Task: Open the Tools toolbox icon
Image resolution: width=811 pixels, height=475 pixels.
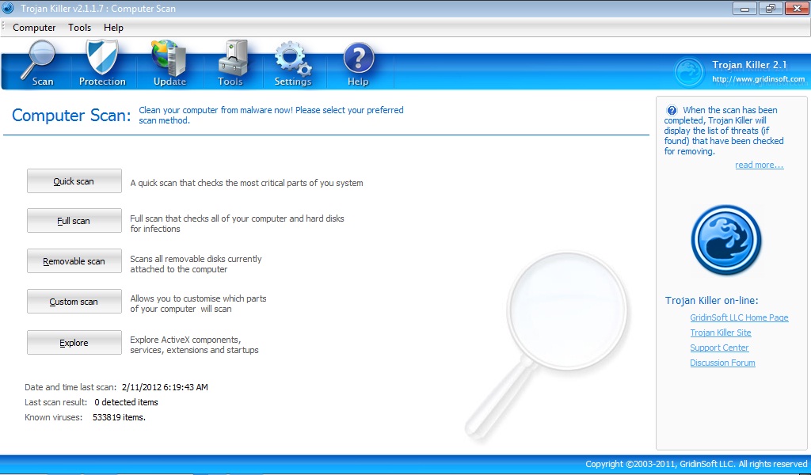Action: click(230, 63)
